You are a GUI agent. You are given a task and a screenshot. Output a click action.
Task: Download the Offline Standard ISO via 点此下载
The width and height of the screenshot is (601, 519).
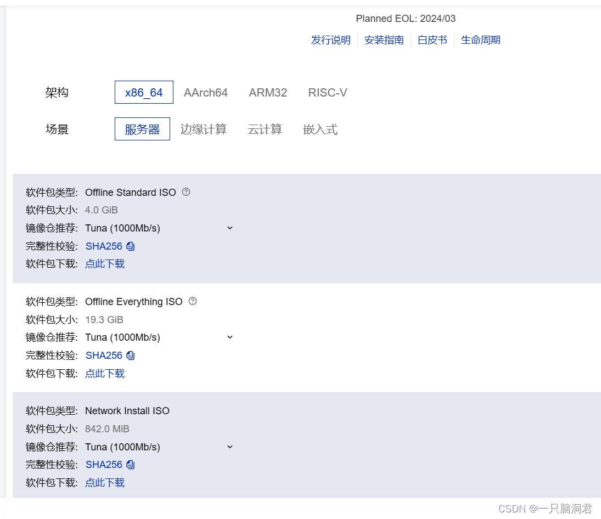(x=104, y=264)
